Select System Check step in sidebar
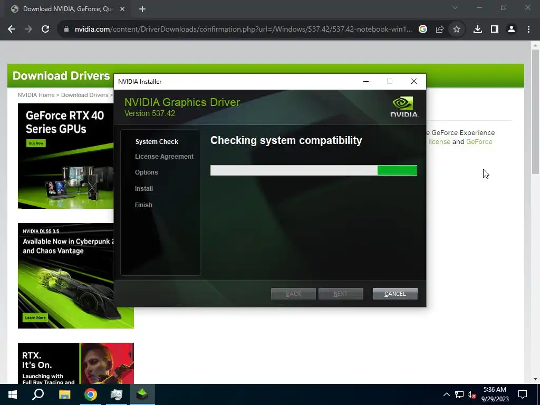540x405 pixels. (157, 141)
